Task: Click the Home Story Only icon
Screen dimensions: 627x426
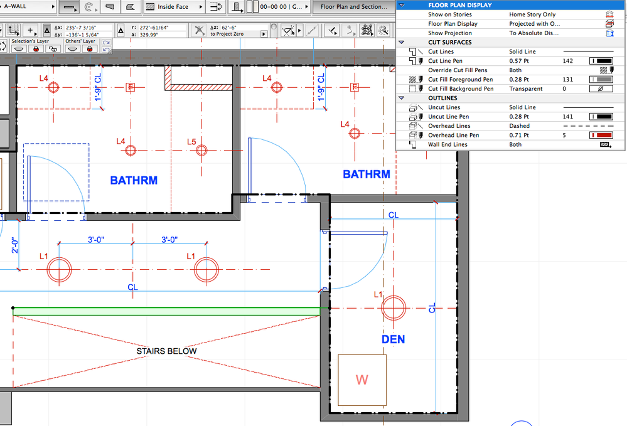Action: click(609, 14)
